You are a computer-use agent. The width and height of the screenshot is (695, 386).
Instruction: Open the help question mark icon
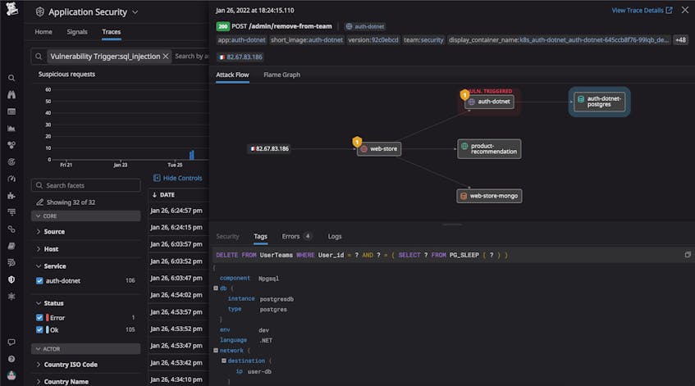(11, 359)
